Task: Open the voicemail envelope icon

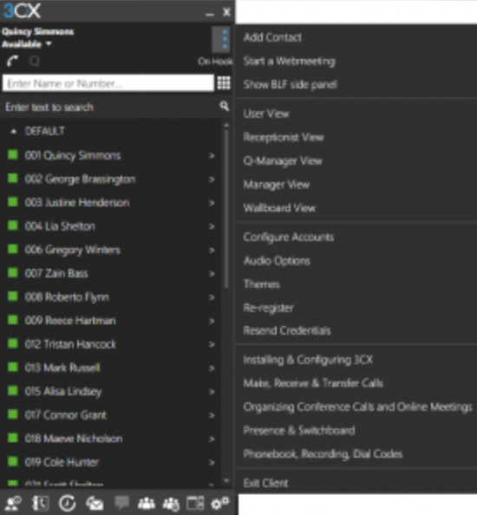Action: [x=95, y=503]
